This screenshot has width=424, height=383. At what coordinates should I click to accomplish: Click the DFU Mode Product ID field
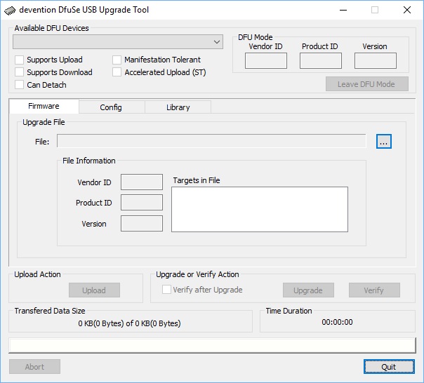tap(321, 60)
